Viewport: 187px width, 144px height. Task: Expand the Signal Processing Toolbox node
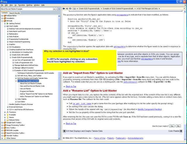point(2,133)
